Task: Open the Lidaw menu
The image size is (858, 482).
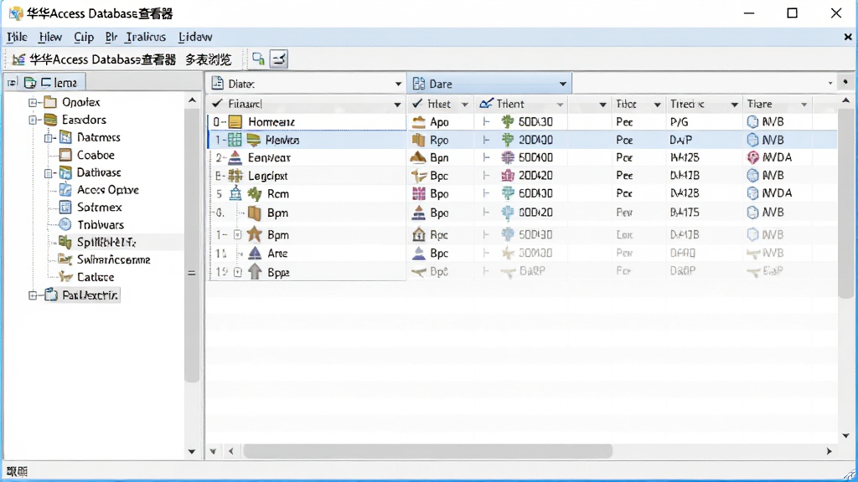Action: tap(195, 37)
